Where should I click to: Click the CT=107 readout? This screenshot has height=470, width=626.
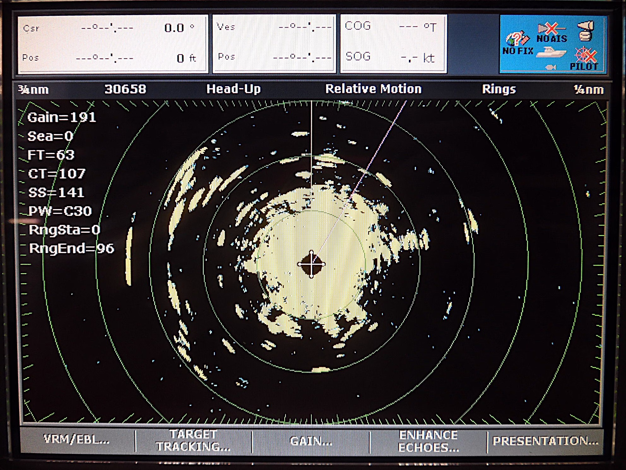coord(57,174)
